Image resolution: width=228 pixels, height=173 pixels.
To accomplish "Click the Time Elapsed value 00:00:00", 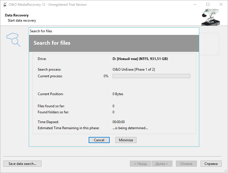I will [119, 122].
